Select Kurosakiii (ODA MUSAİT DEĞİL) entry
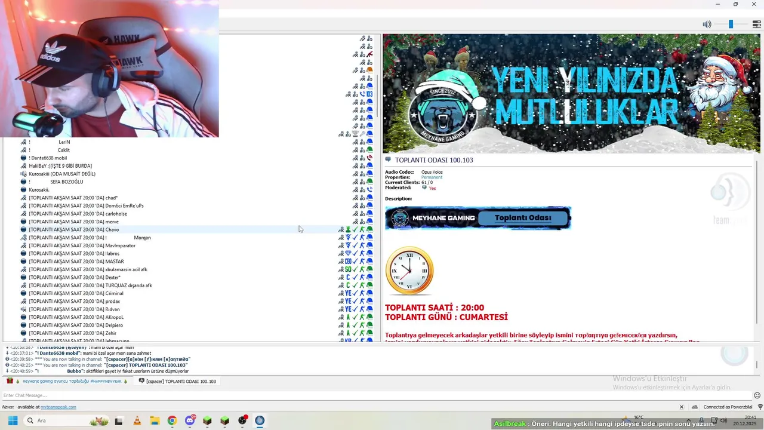764x430 pixels. pyautogui.click(x=62, y=174)
